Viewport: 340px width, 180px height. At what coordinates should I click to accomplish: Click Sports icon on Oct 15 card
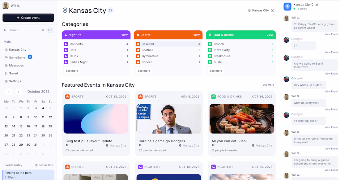tap(67, 96)
